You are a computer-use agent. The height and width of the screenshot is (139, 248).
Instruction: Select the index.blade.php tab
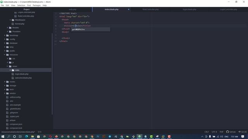[112, 9]
